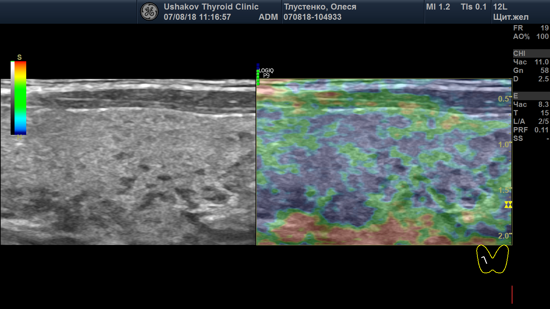Click the 'AO% 100' acoustic output value
Screen dimensions: 550x309
531,36
